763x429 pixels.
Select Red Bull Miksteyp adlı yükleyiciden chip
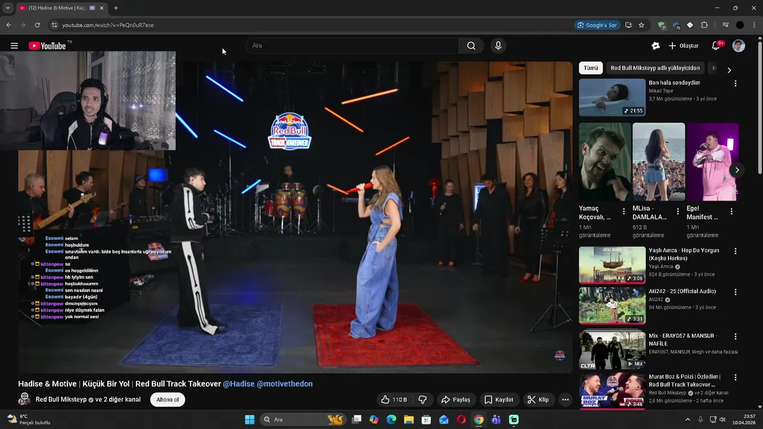(655, 69)
